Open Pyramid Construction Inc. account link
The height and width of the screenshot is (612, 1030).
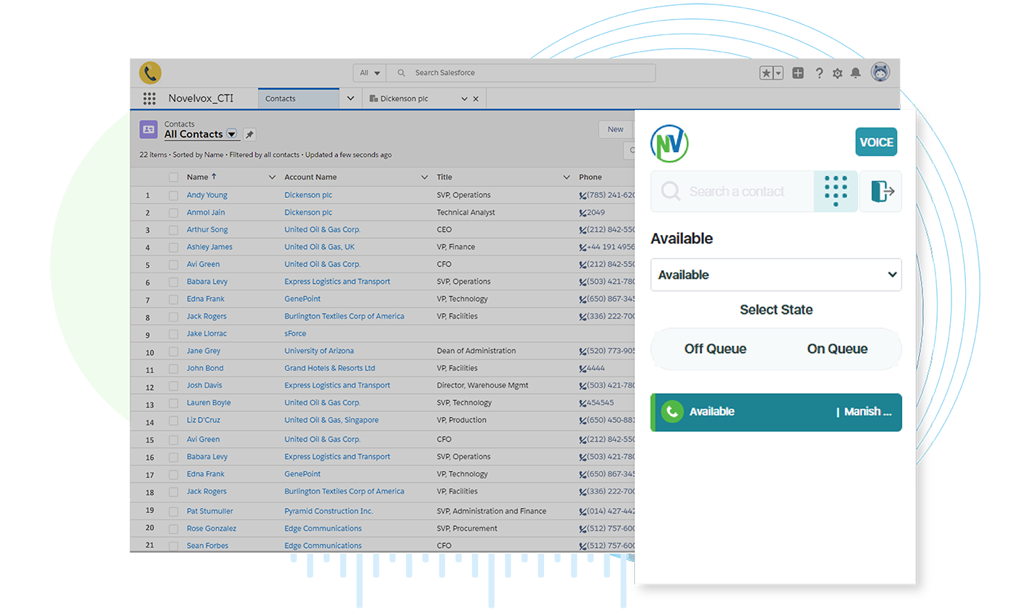pyautogui.click(x=329, y=512)
